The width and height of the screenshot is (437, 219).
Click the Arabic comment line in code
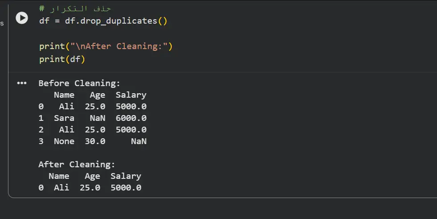tap(75, 8)
